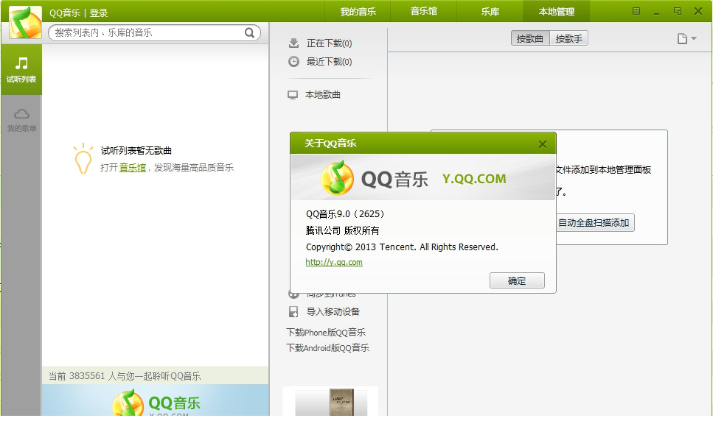The height and width of the screenshot is (432, 713).
Task: Click the QQ音乐9.0 (2625) version text
Action: pos(346,213)
